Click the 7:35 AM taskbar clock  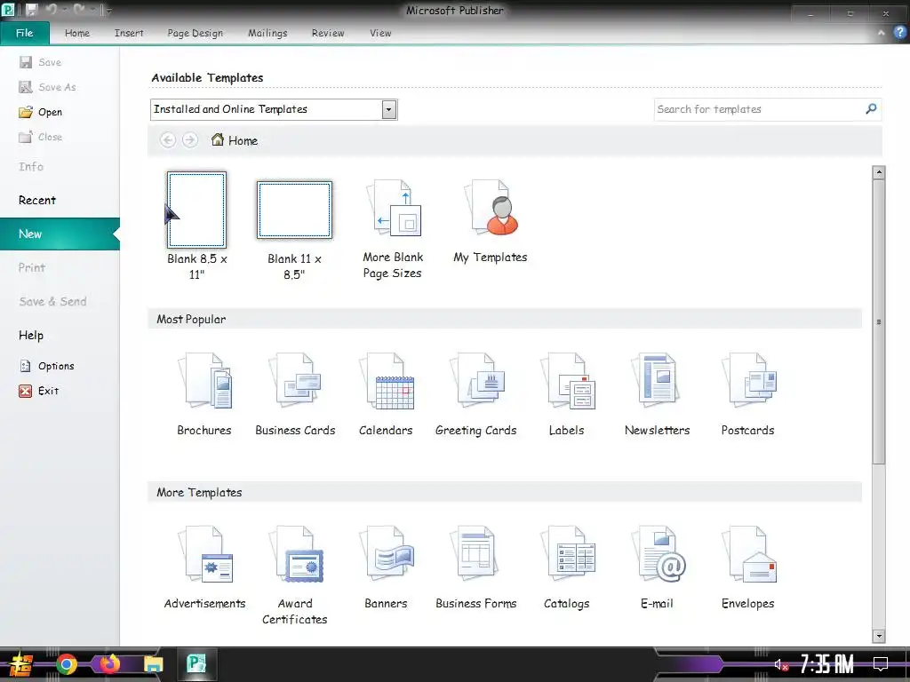pyautogui.click(x=826, y=664)
